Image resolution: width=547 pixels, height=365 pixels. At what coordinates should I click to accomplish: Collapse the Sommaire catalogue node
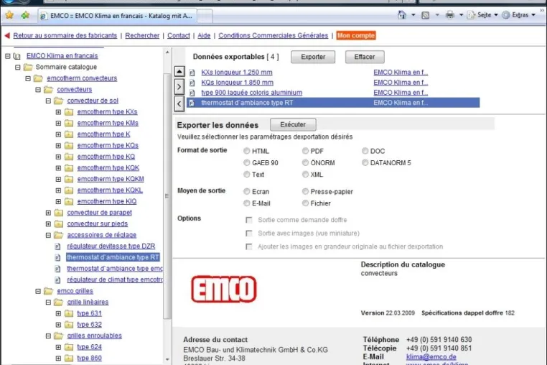(18, 67)
